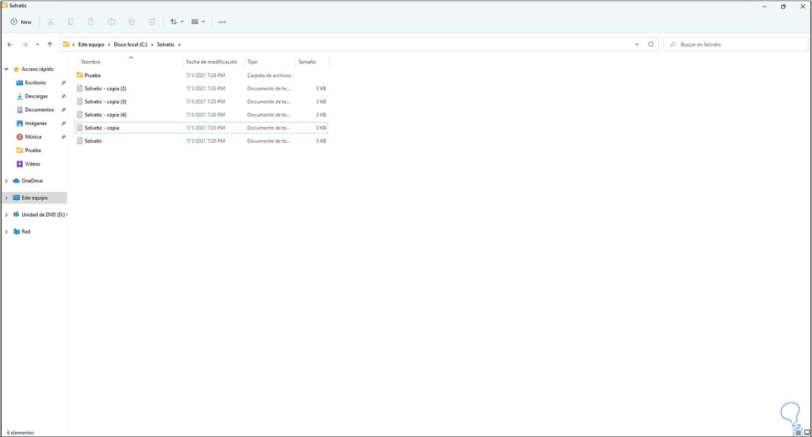Select file Solvetic - copia (2)
812x437 pixels.
coord(201,88)
